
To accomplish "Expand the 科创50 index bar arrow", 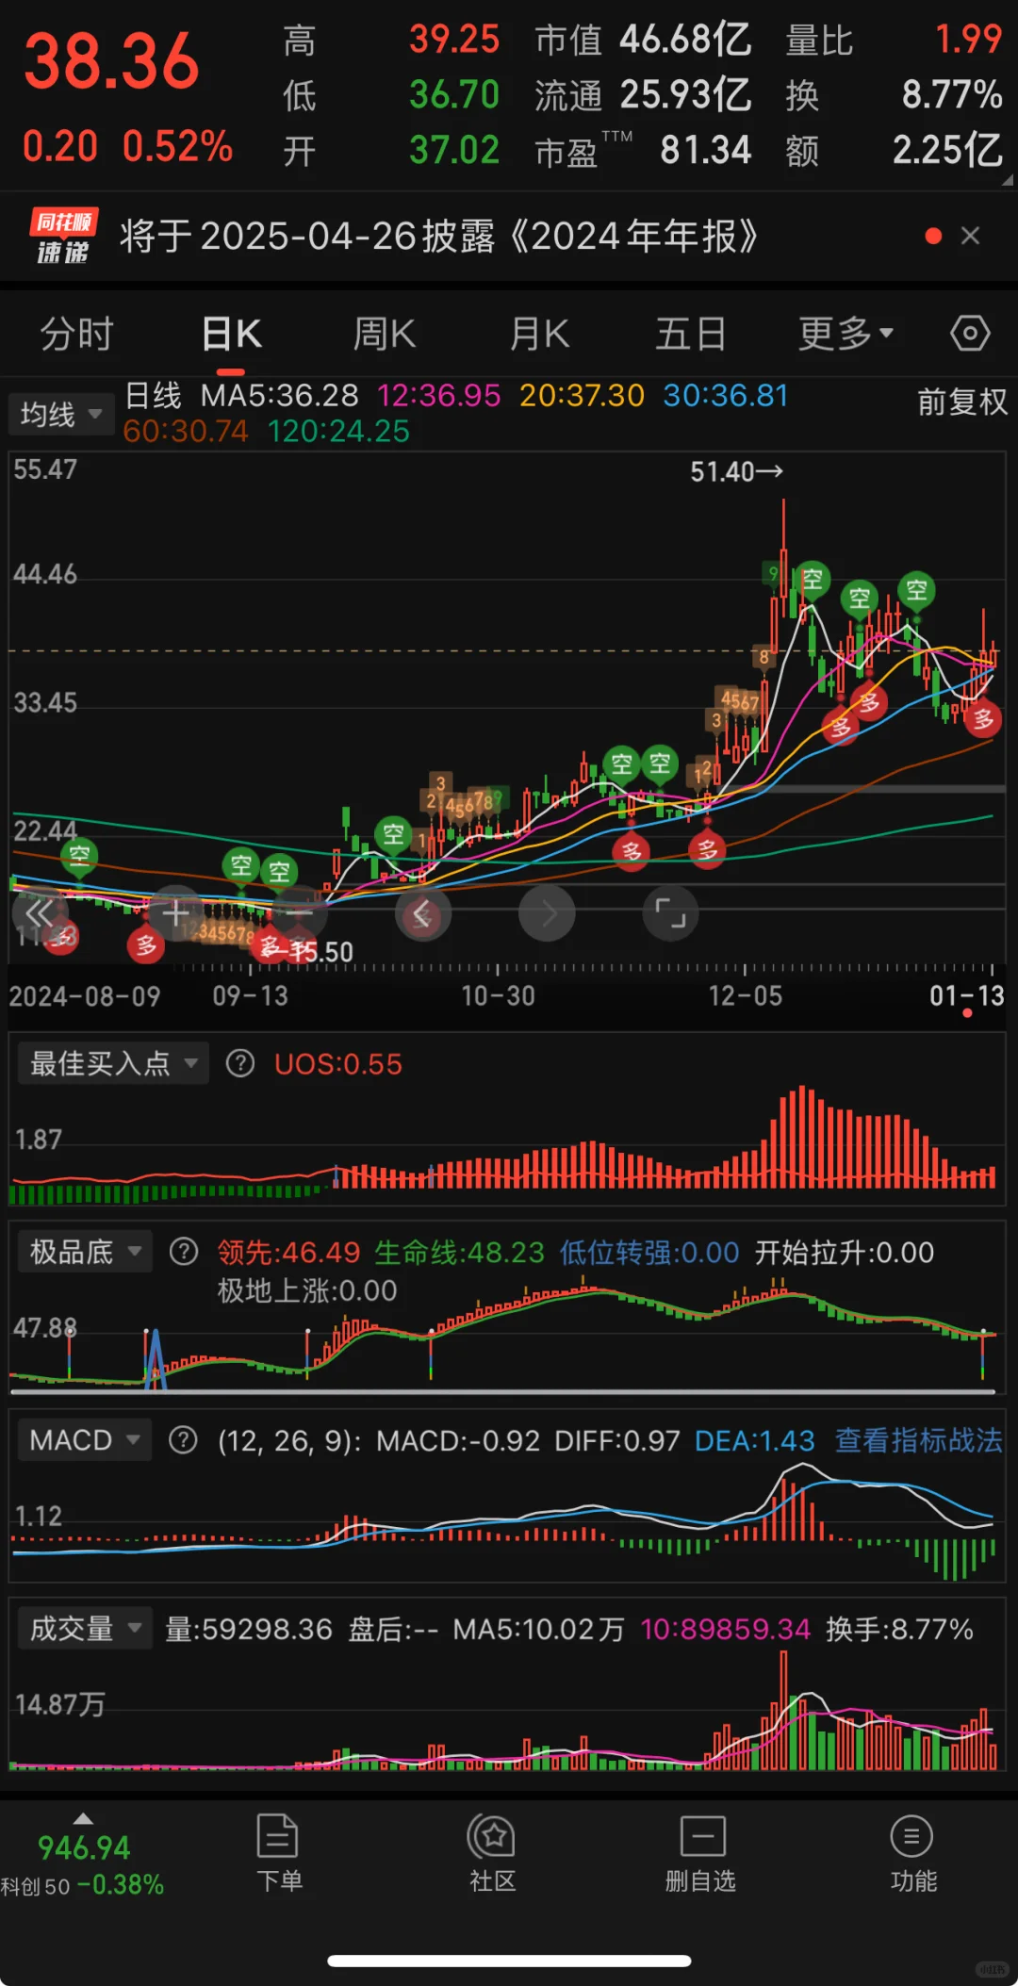I will (83, 1819).
